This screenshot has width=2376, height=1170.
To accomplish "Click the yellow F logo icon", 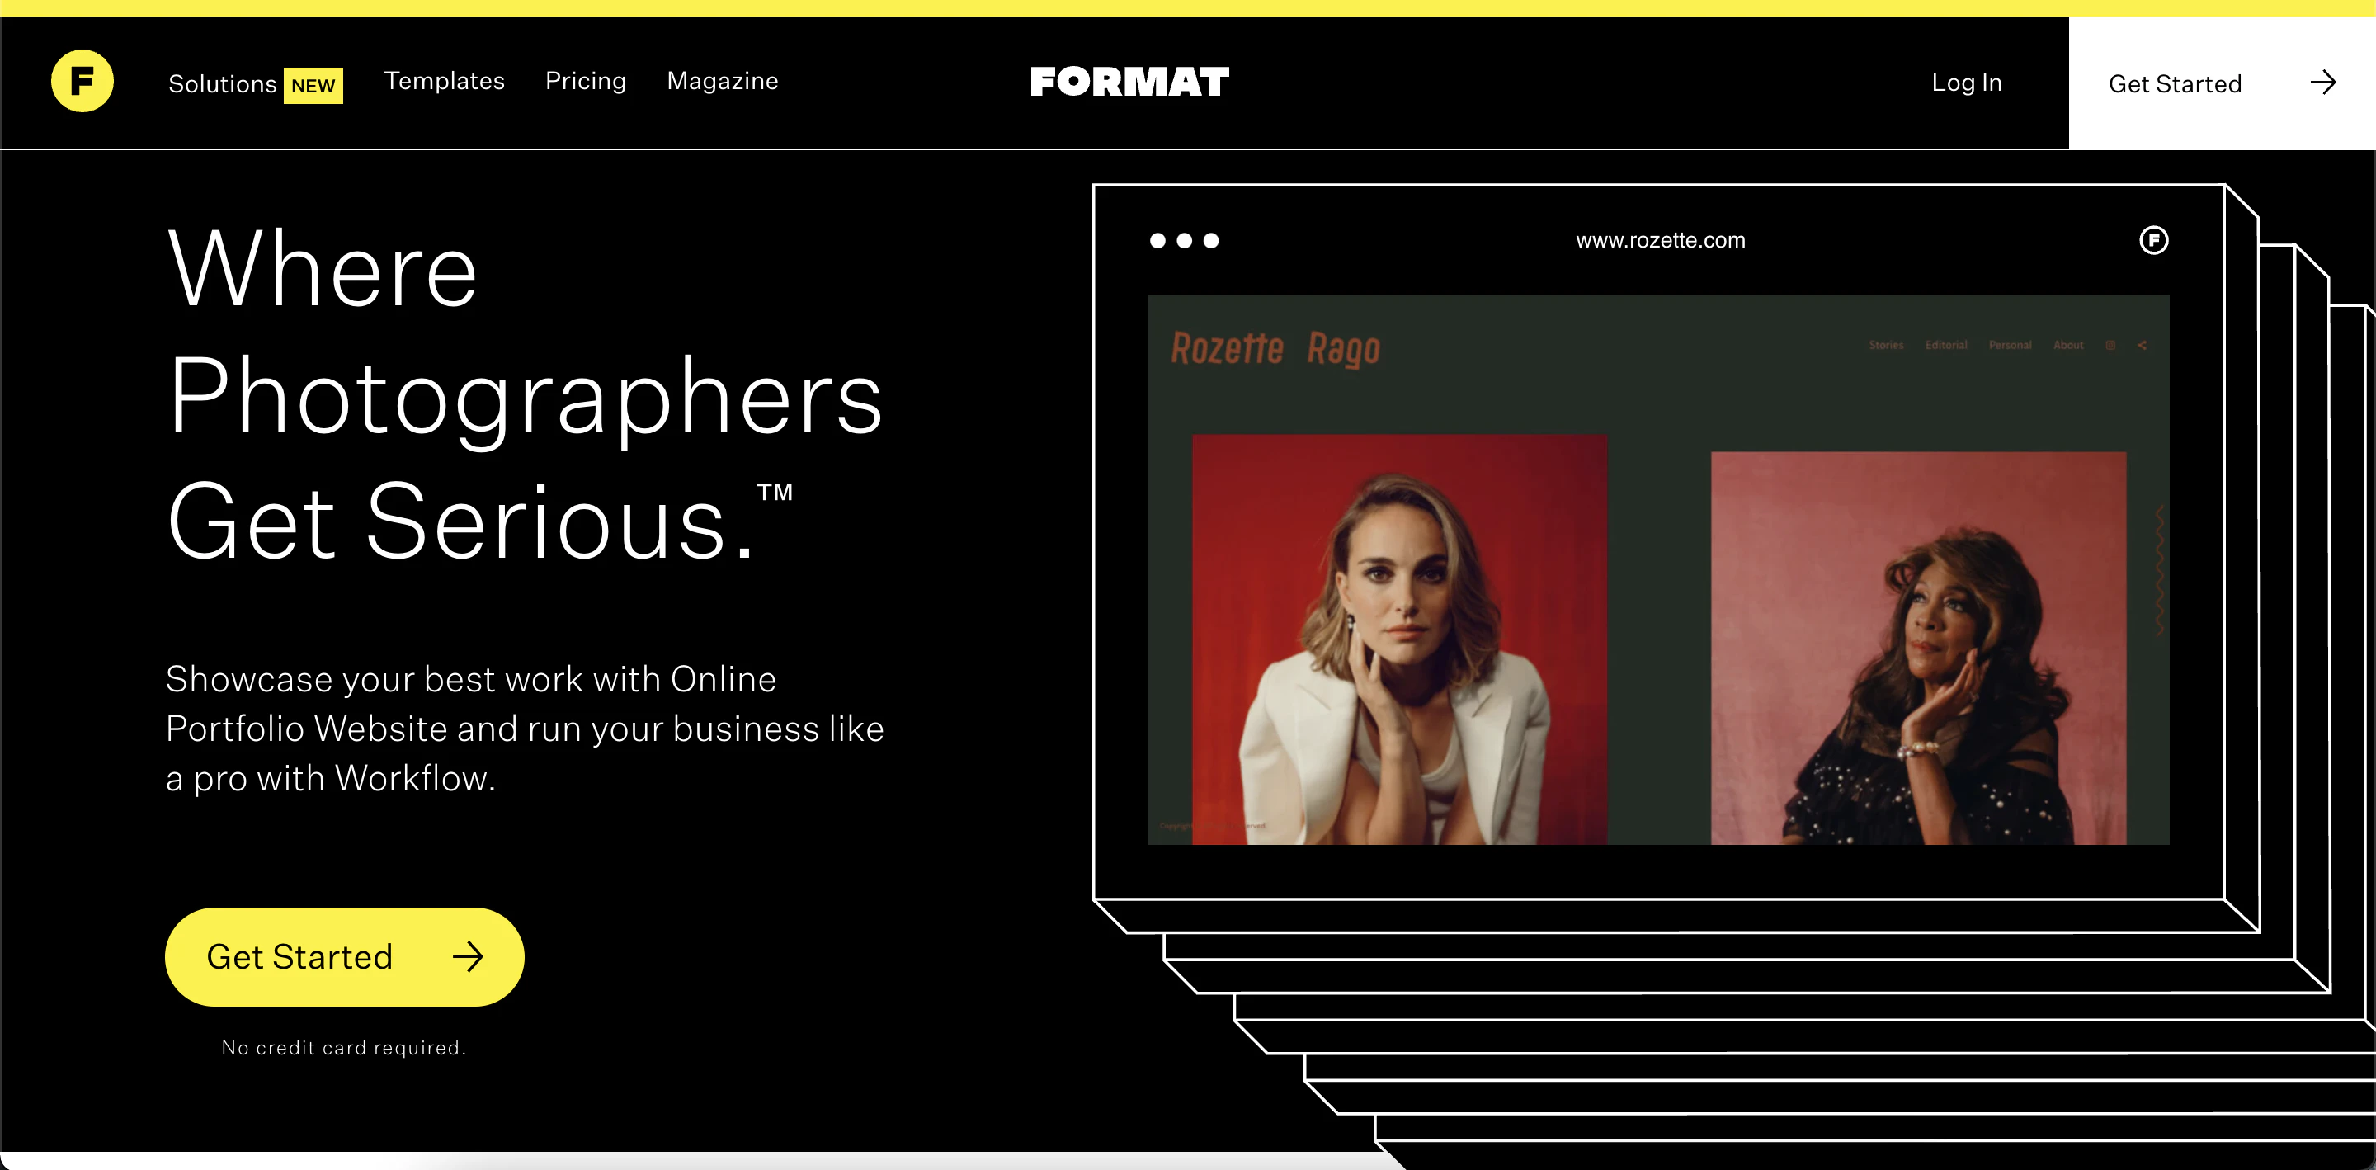I will [x=82, y=80].
